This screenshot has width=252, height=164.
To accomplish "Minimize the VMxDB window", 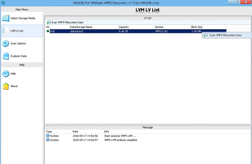I will [x=231, y=2].
